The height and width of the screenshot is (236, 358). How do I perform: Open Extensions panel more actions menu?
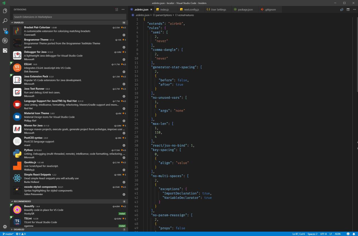click(x=123, y=10)
